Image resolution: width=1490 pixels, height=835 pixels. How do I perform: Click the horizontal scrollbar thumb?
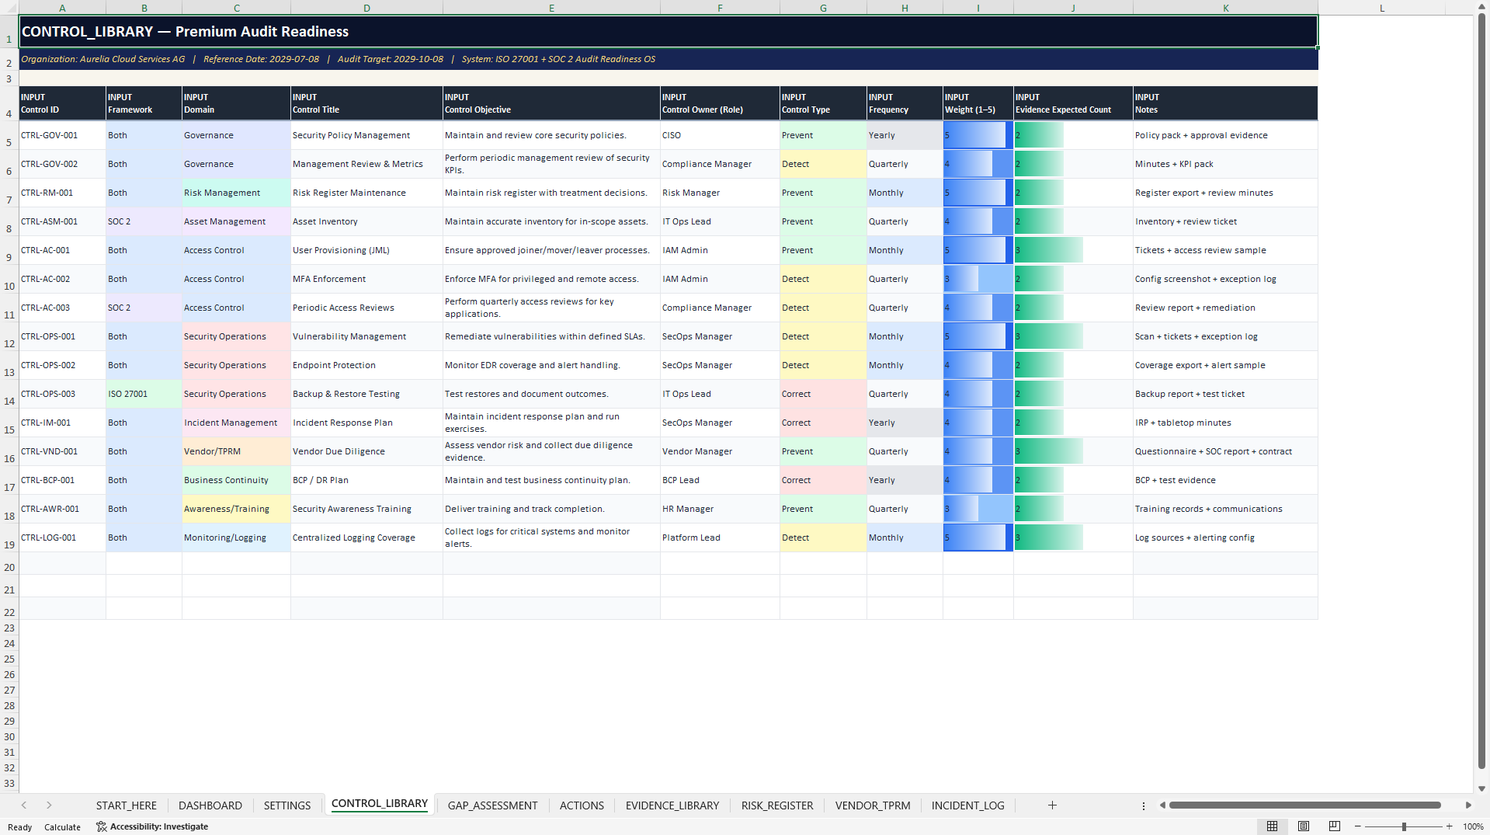(x=1304, y=805)
